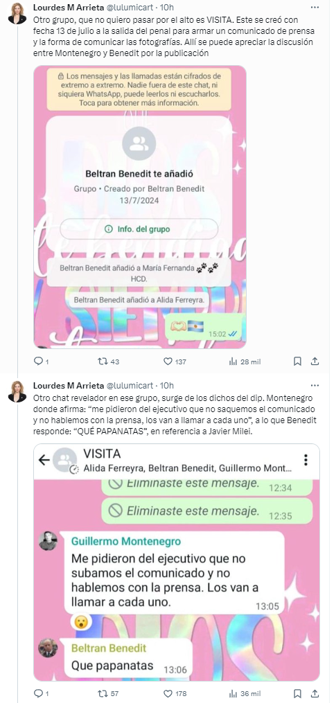Image resolution: width=336 pixels, height=703 pixels.
Task: Click Lourdes Arrieta avatar on second tweet
Action: tap(17, 391)
